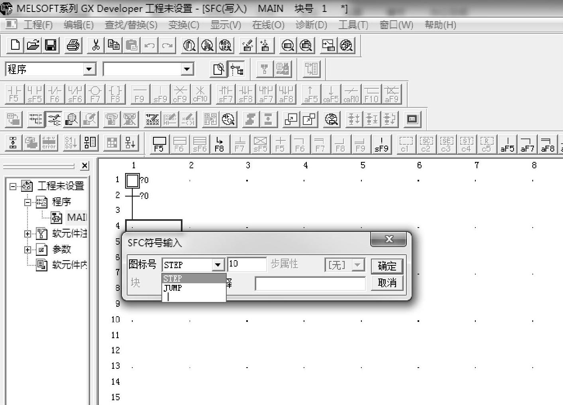
Task: Open the 在线(O) menu
Action: (268, 25)
